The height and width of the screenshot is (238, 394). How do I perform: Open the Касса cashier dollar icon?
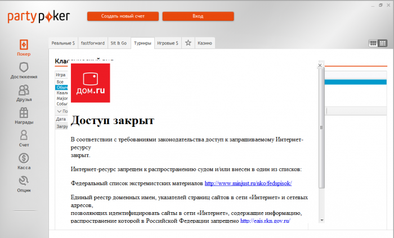click(x=24, y=158)
